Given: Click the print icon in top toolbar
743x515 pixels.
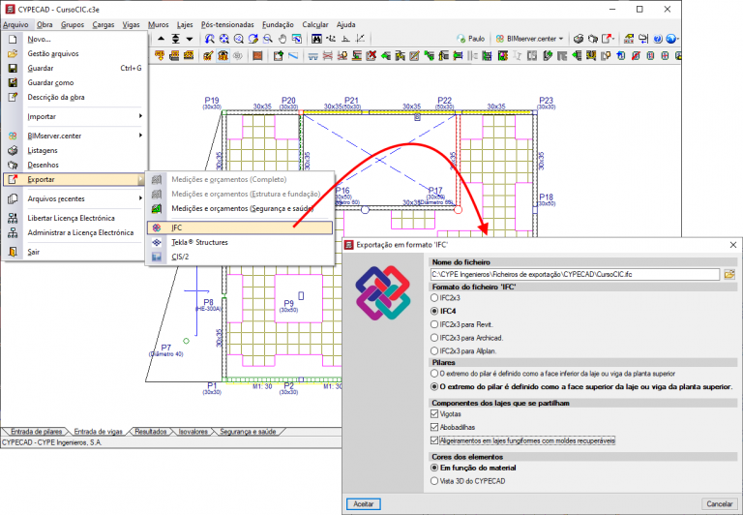Looking at the screenshot, I should (579, 39).
